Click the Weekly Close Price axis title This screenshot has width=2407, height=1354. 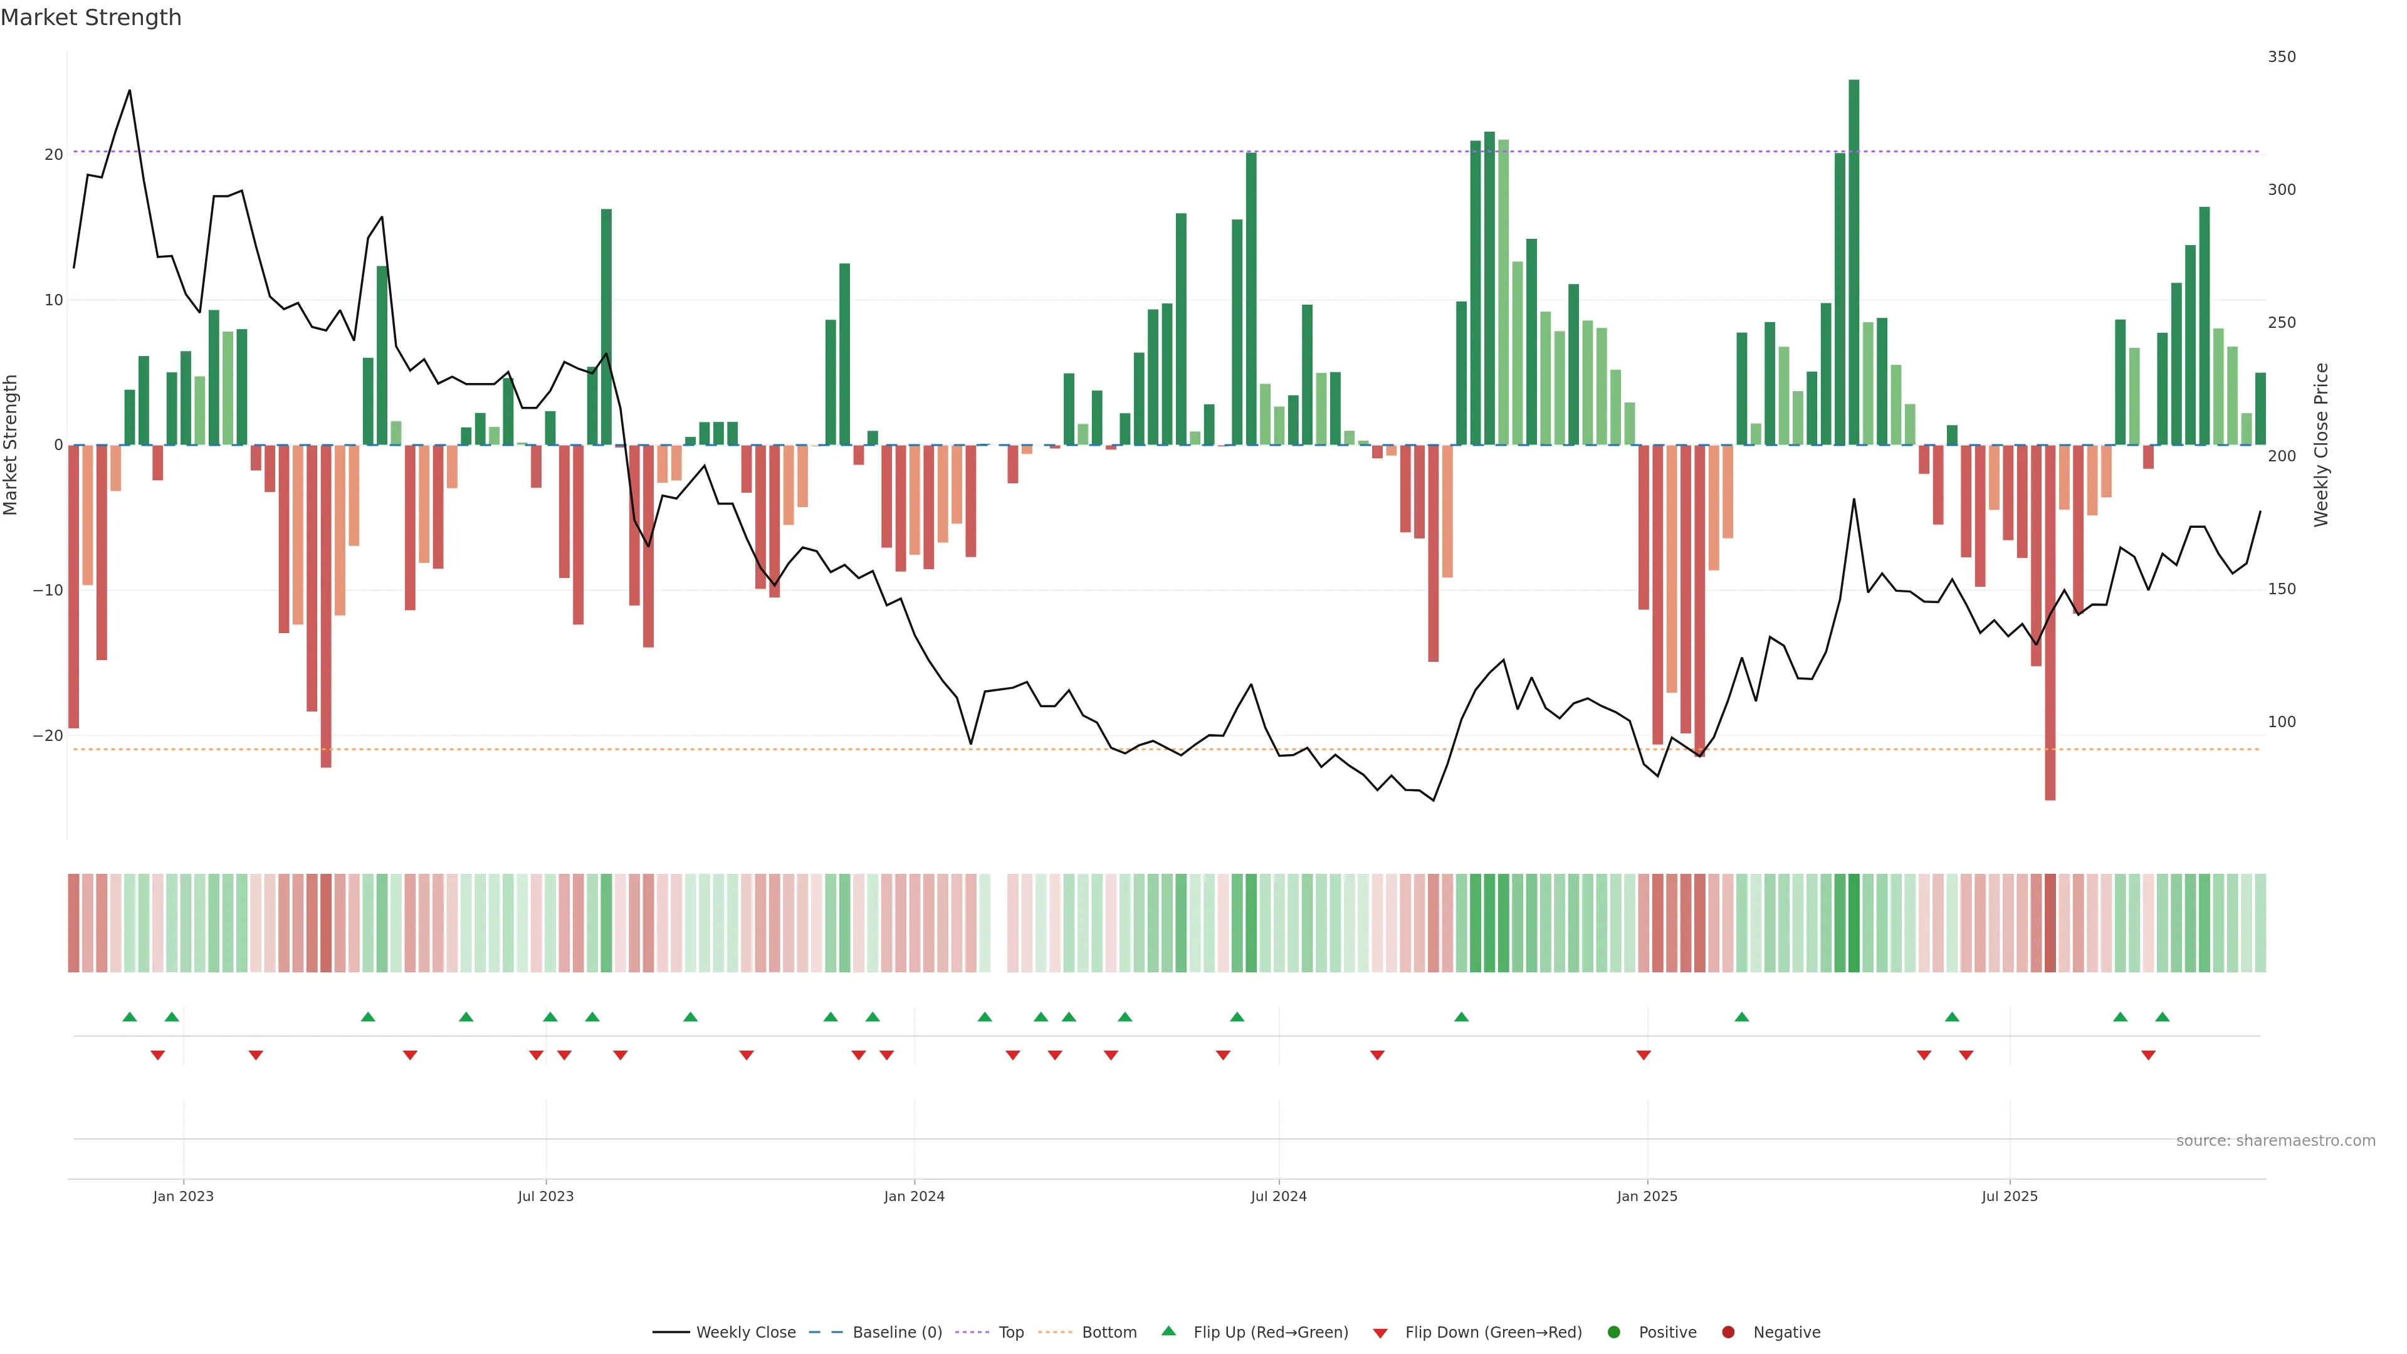(2321, 445)
